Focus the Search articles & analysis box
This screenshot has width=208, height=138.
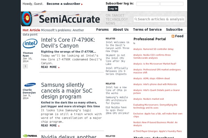pos(159,19)
